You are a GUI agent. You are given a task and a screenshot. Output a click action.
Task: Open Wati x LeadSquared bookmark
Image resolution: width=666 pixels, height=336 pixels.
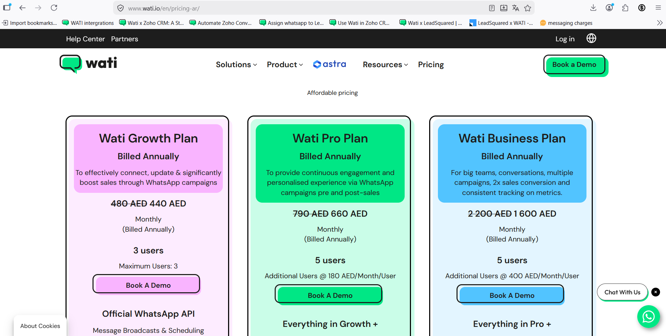click(x=431, y=23)
